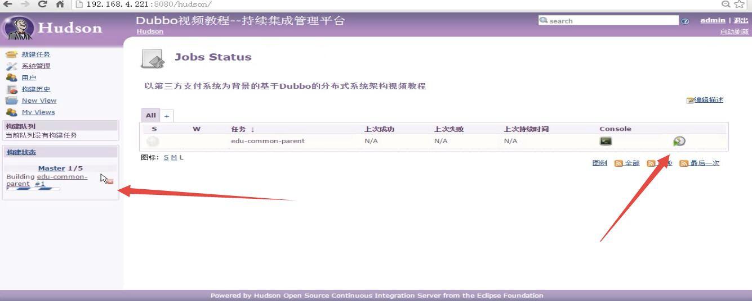Click the My Views icon in the sidebar

pyautogui.click(x=11, y=112)
